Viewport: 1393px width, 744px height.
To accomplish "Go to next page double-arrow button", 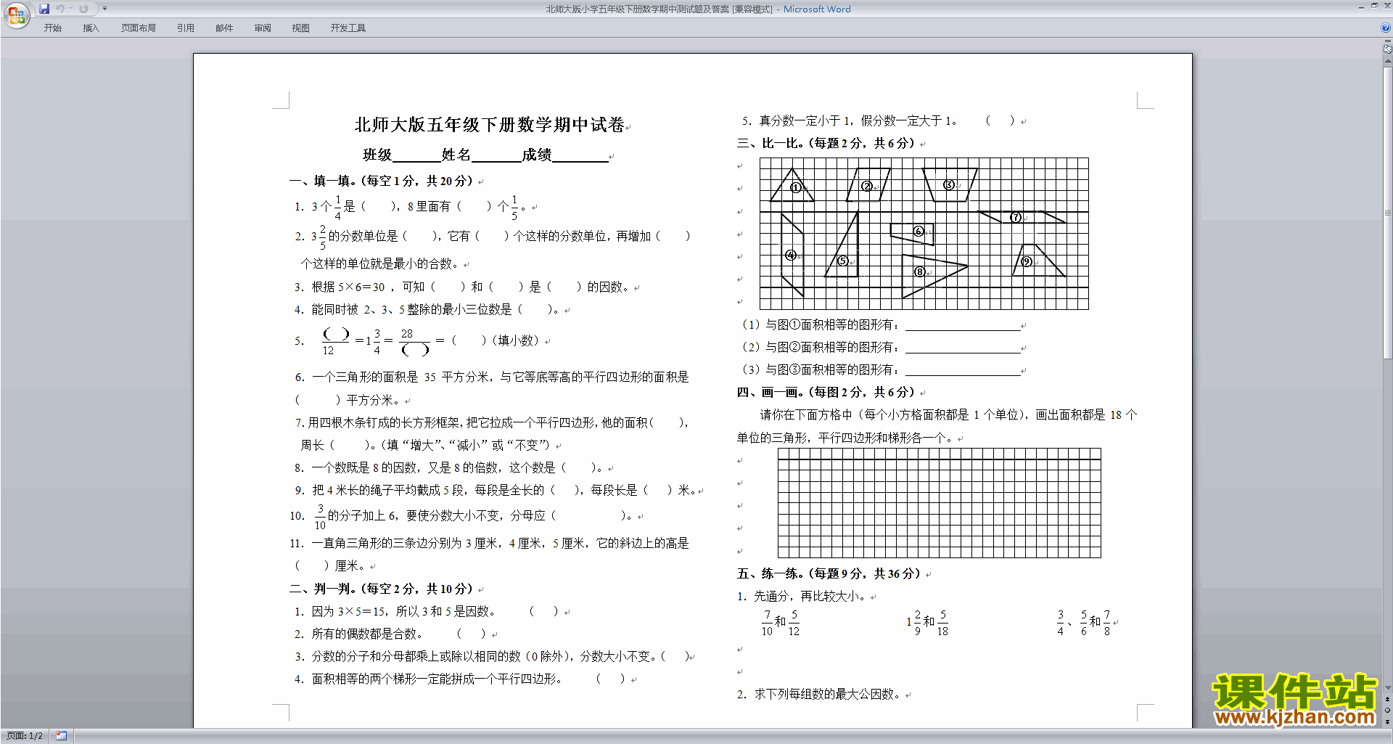I will click(x=1388, y=722).
